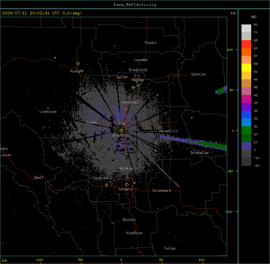Screen dimensions: 270x264
Task: Click the Calgary city label
Action: (x=125, y=189)
